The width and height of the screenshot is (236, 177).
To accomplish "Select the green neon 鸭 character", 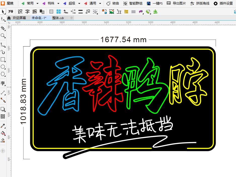I will pos(145,86).
